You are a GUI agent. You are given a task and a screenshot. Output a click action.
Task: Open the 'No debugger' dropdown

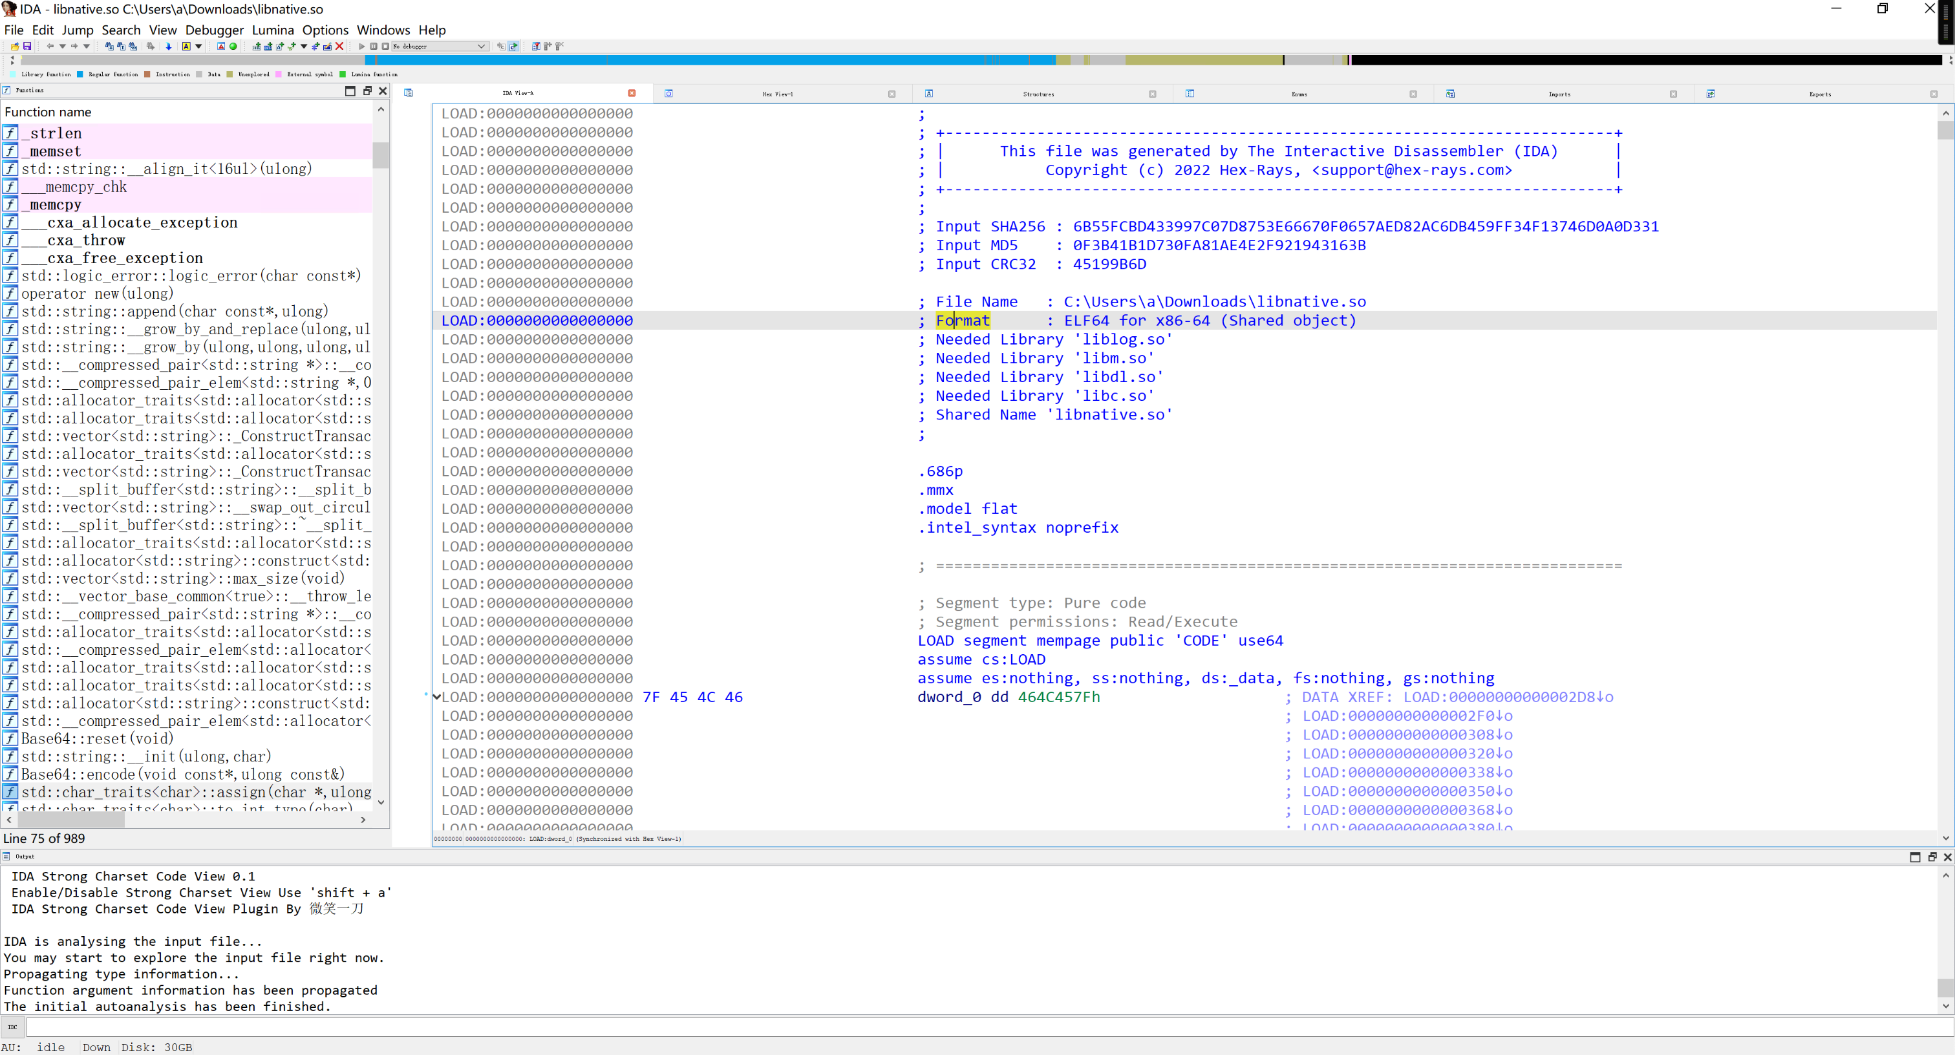(x=440, y=47)
